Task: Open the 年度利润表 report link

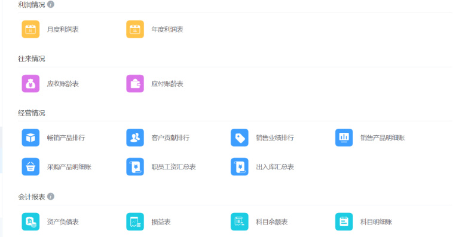Action: click(167, 29)
